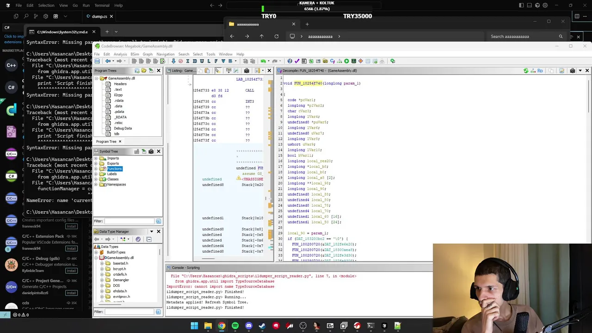Screen dimensions: 592x333
Task: Install the C/C++ Project Generator extension
Action: click(72, 293)
